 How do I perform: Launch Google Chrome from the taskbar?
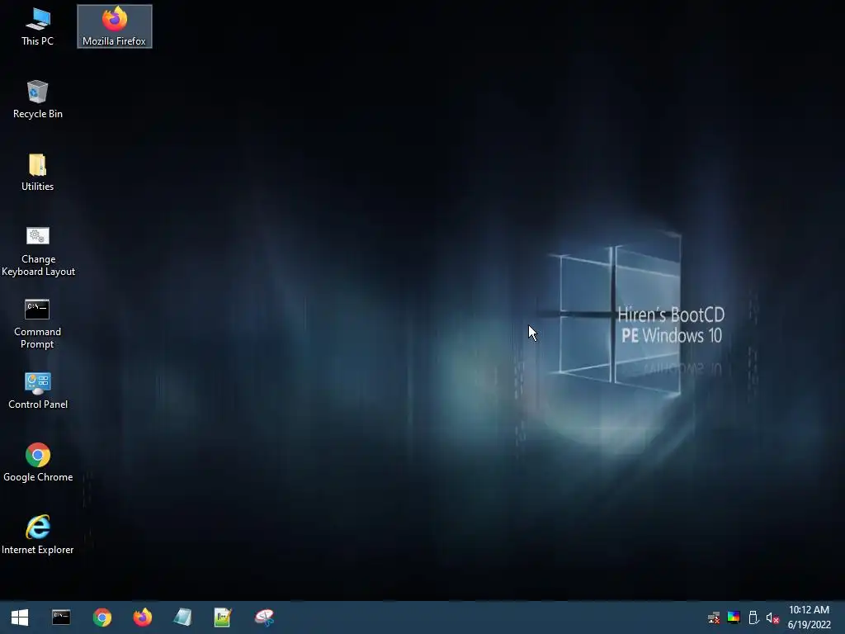[x=101, y=617]
